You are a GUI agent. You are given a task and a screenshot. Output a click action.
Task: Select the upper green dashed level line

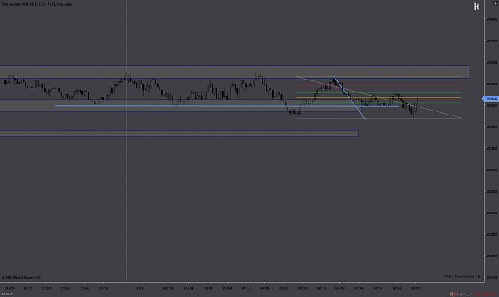pyautogui.click(x=378, y=92)
